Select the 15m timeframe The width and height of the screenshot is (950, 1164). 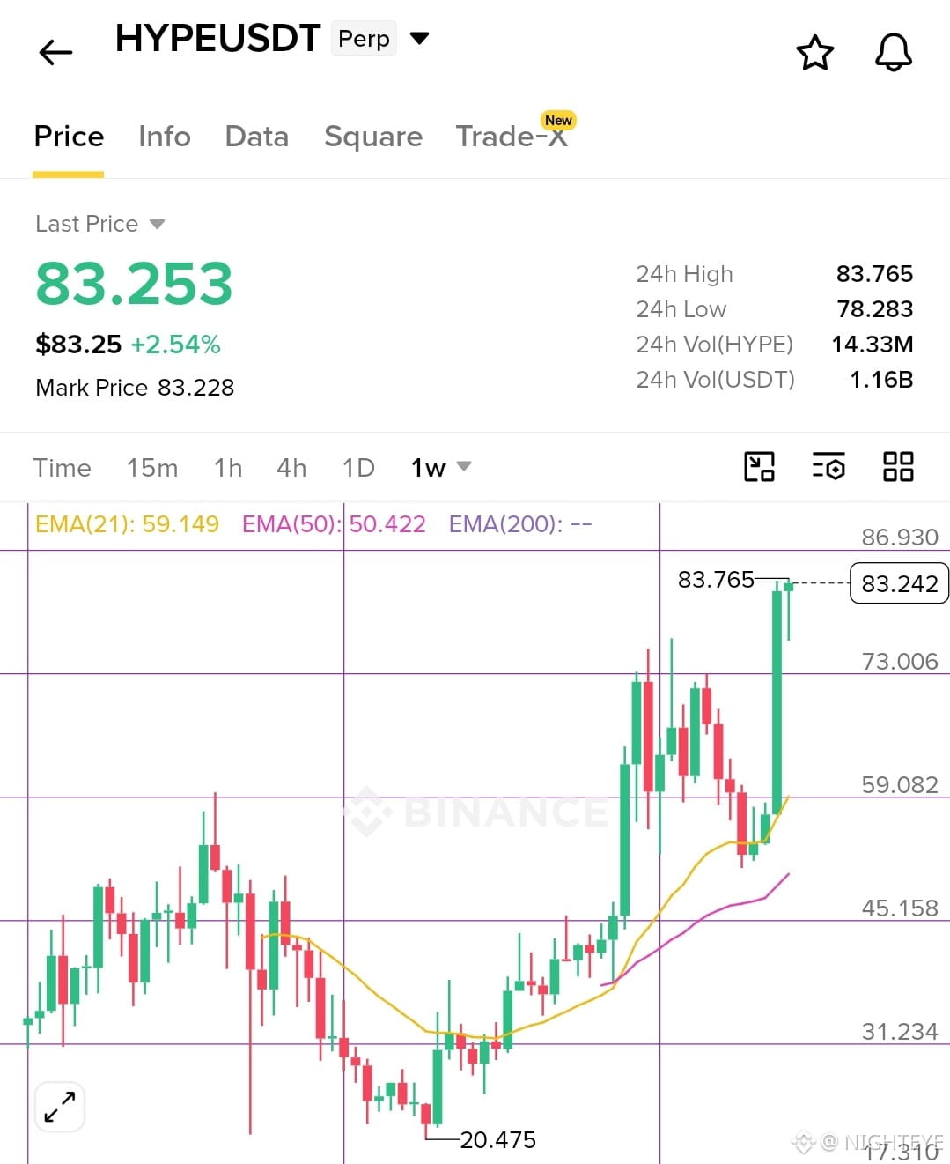click(152, 468)
